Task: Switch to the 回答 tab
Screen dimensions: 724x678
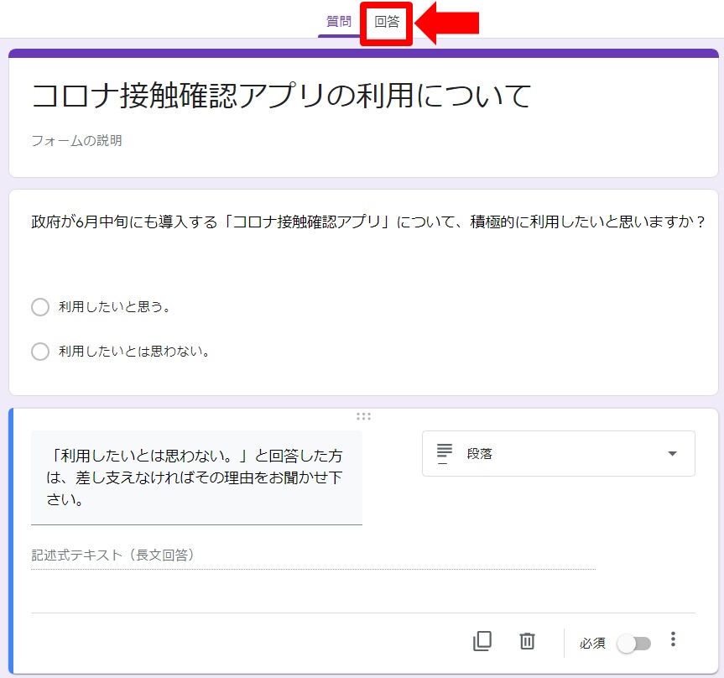Action: [x=387, y=23]
